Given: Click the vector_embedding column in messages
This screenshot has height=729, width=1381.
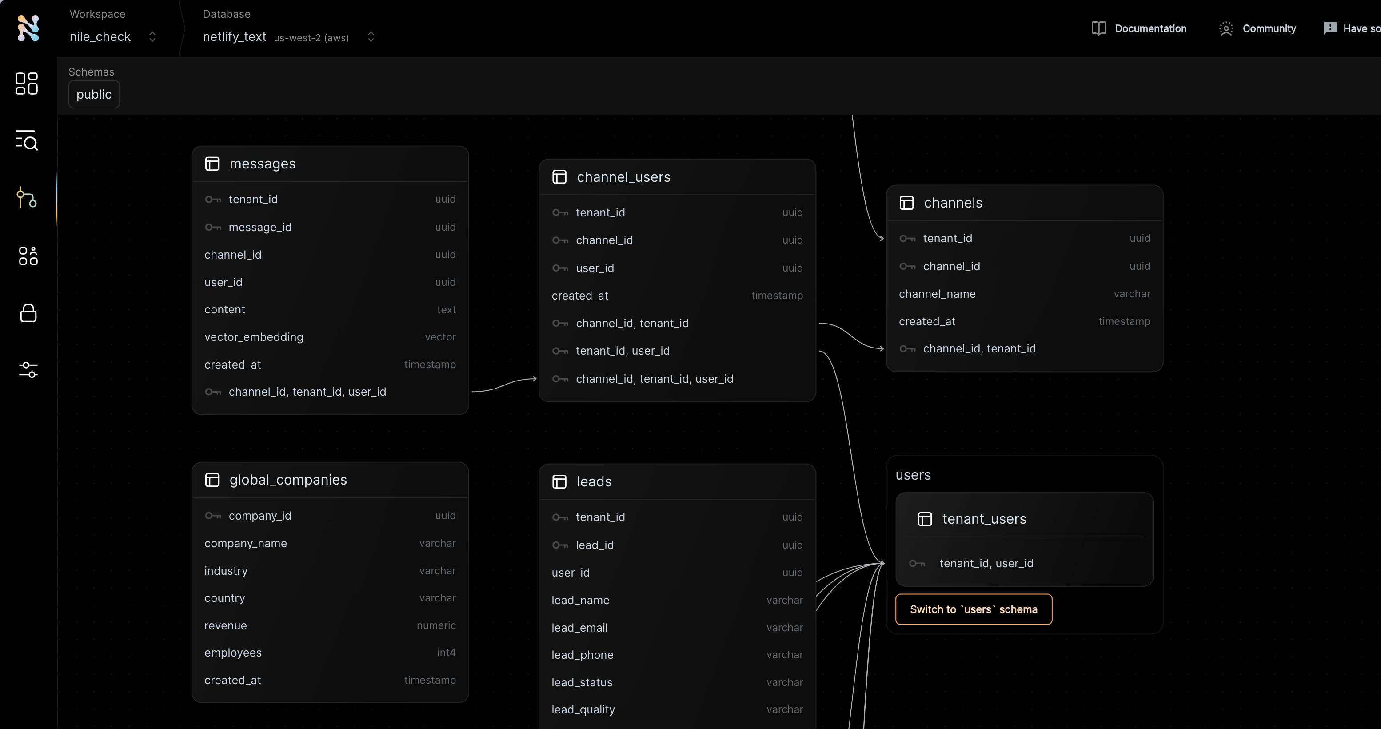Looking at the screenshot, I should point(254,337).
